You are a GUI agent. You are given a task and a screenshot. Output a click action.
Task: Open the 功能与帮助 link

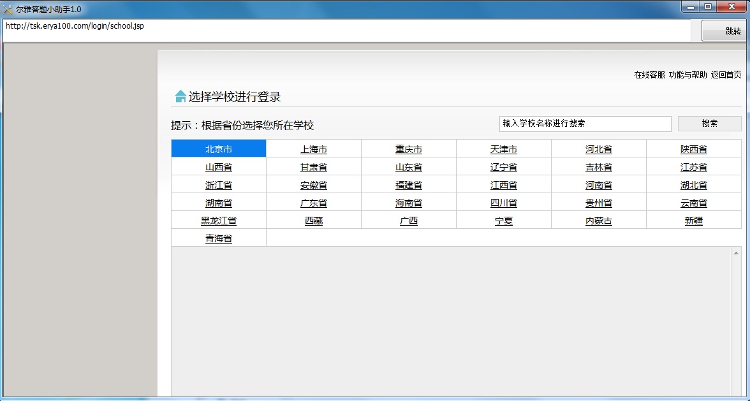point(687,75)
